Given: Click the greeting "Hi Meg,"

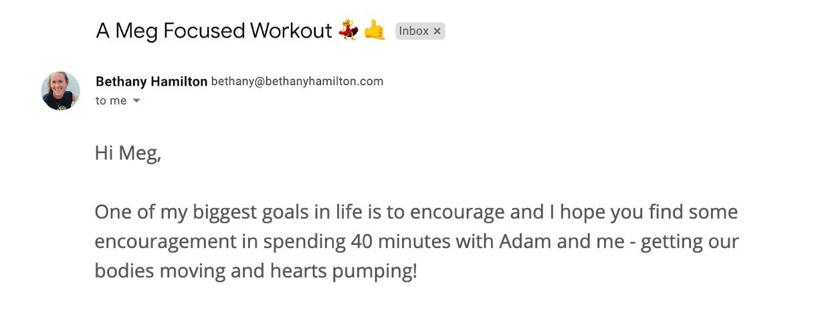Looking at the screenshot, I should point(128,154).
